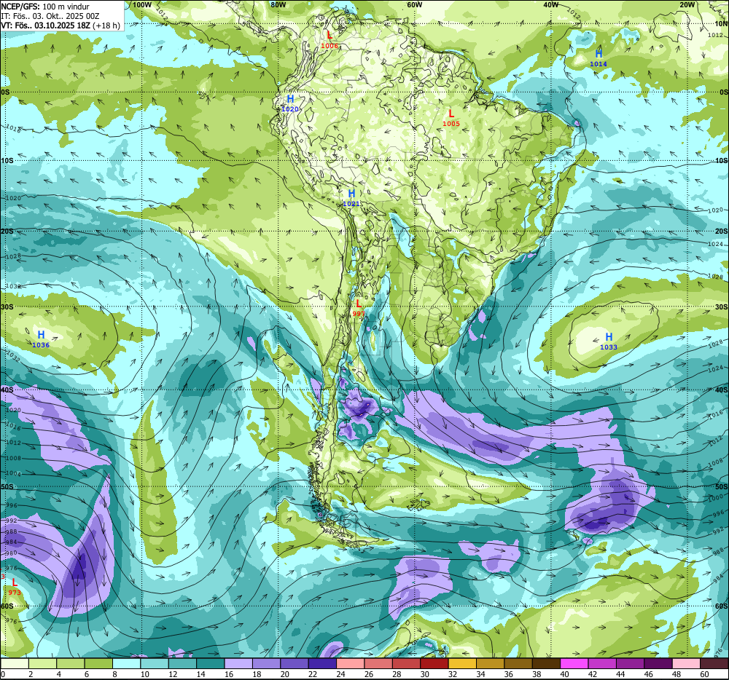Click the H 1033 high pressure marker
The image size is (729, 680).
(x=609, y=341)
